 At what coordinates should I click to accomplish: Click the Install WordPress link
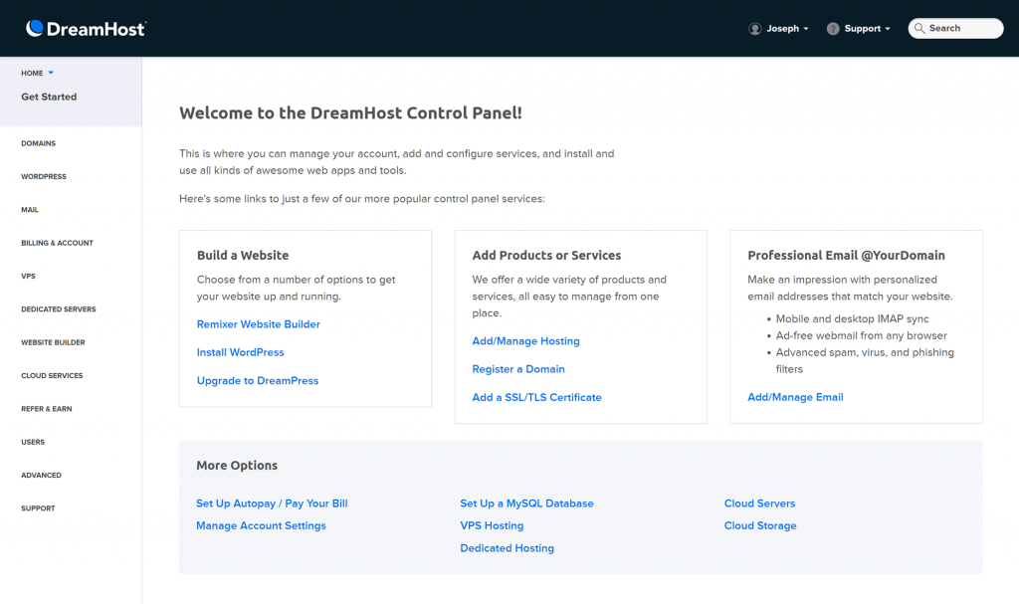241,352
